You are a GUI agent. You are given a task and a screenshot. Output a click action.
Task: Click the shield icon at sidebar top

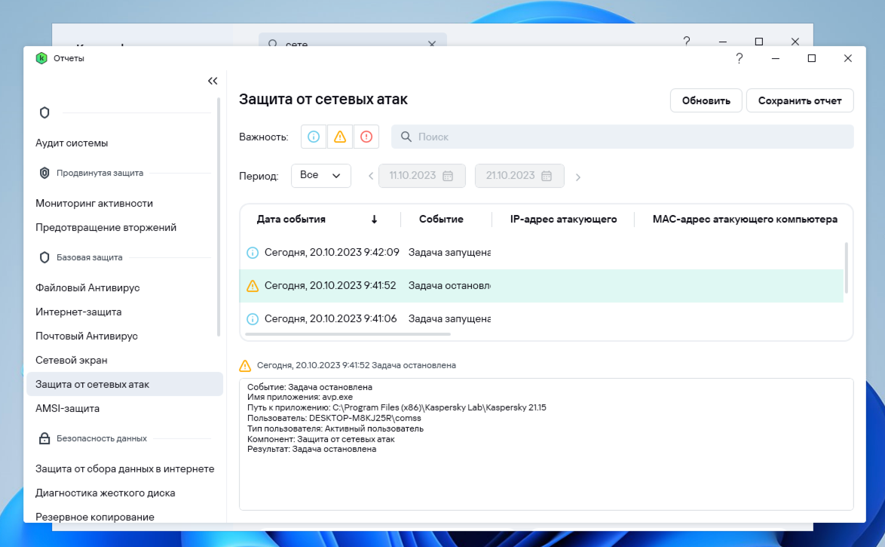44,112
